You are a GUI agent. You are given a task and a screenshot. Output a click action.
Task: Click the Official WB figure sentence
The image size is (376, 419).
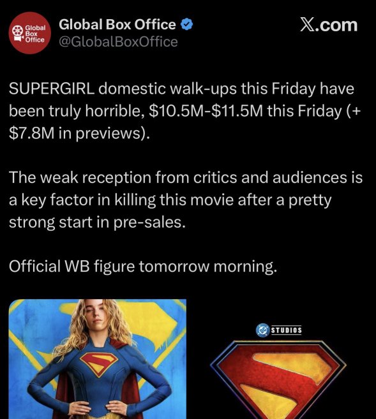tap(143, 267)
